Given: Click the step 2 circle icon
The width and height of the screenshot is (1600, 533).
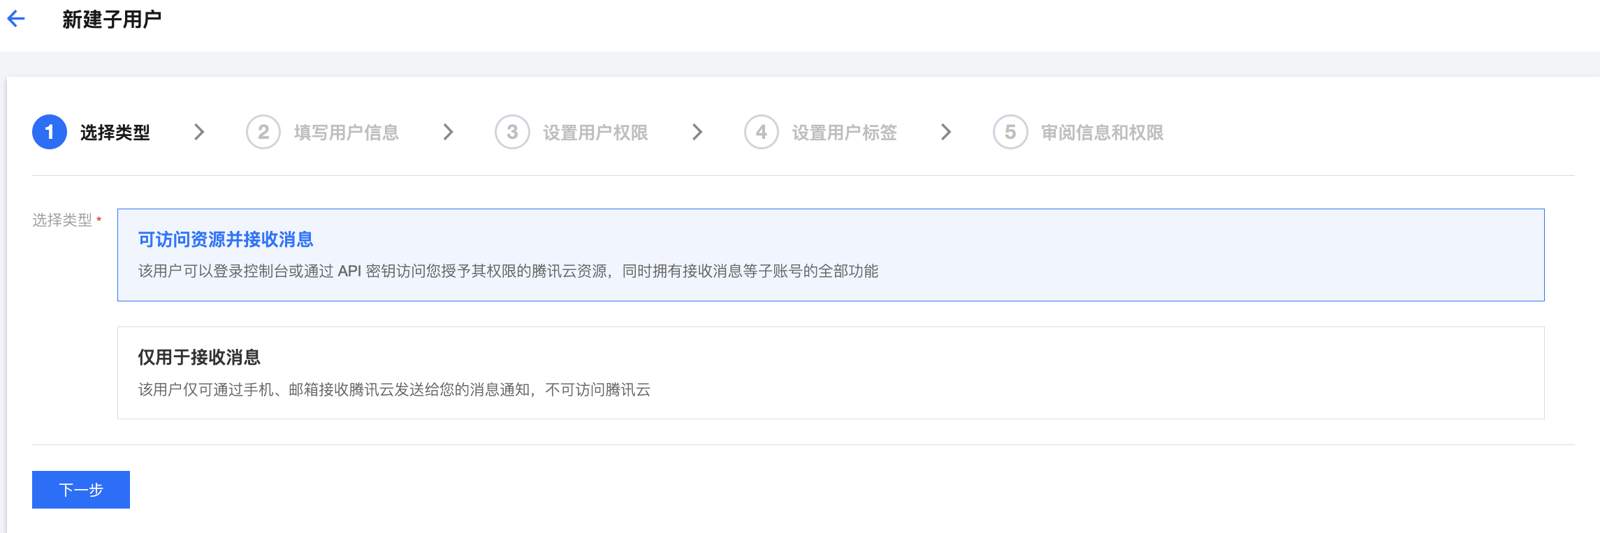Looking at the screenshot, I should (x=263, y=132).
